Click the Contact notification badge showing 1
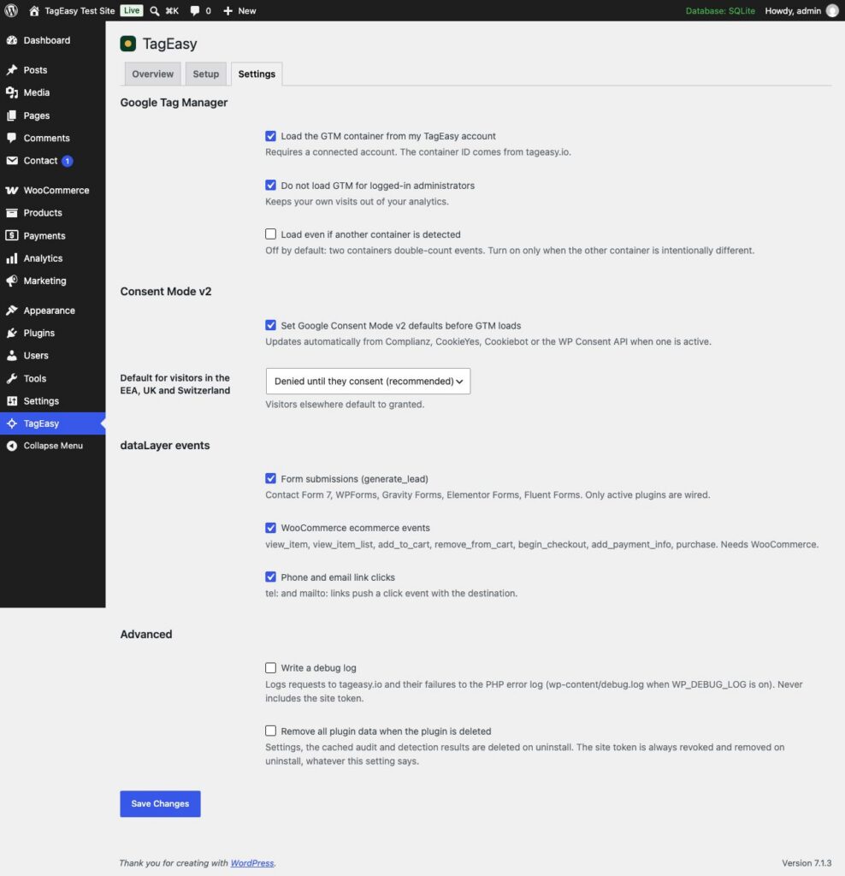 [x=67, y=161]
